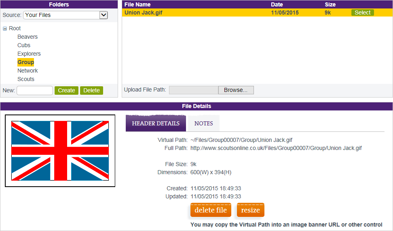Viewport: 393px width, 231px height.
Task: Click the 600(W) x 394(H) dimensions value
Action: 211,172
